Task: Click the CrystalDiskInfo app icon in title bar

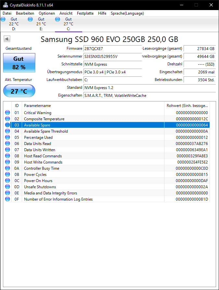Action: click(5, 5)
